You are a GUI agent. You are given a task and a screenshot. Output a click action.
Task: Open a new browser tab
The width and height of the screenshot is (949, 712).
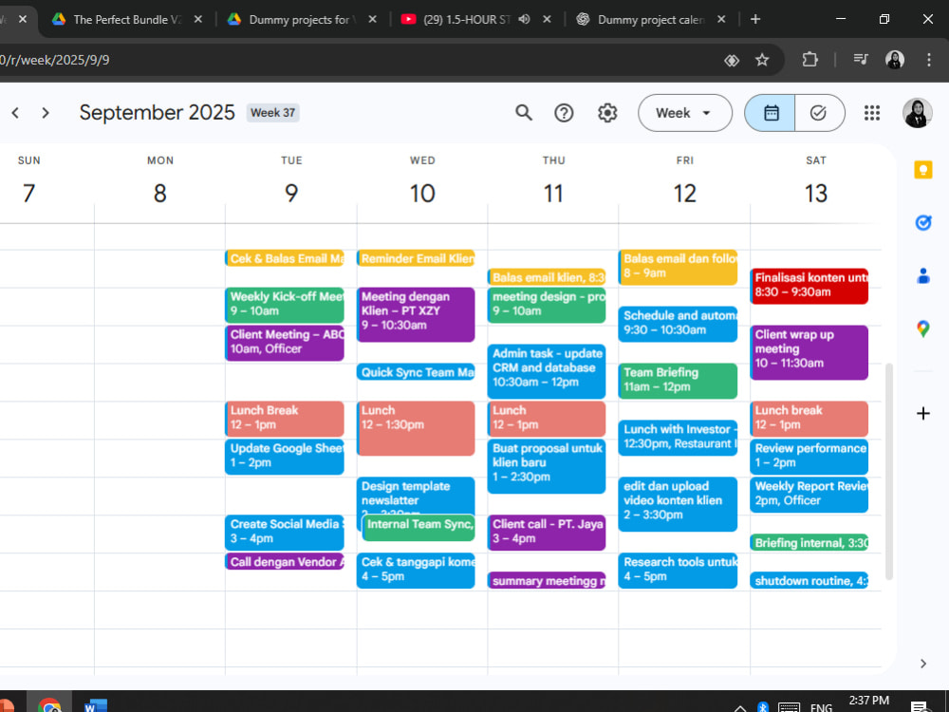(x=755, y=19)
